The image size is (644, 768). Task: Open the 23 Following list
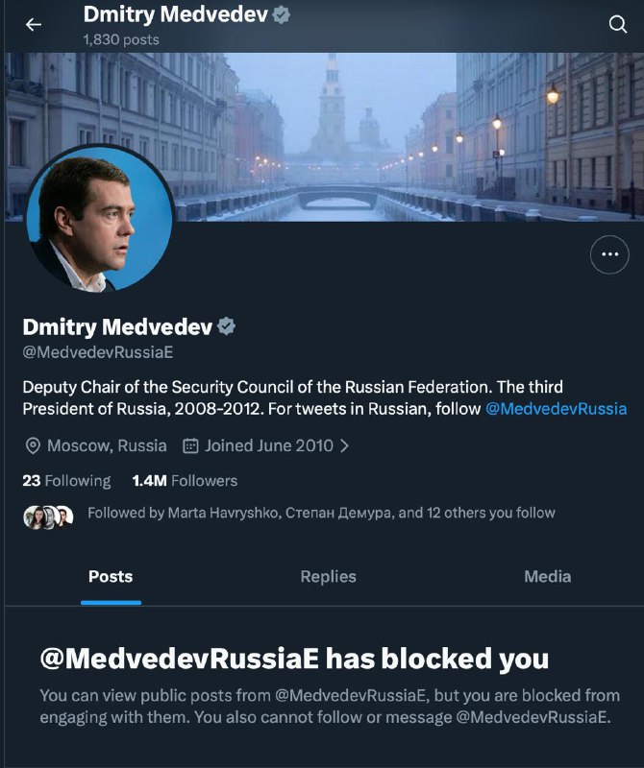pos(66,481)
